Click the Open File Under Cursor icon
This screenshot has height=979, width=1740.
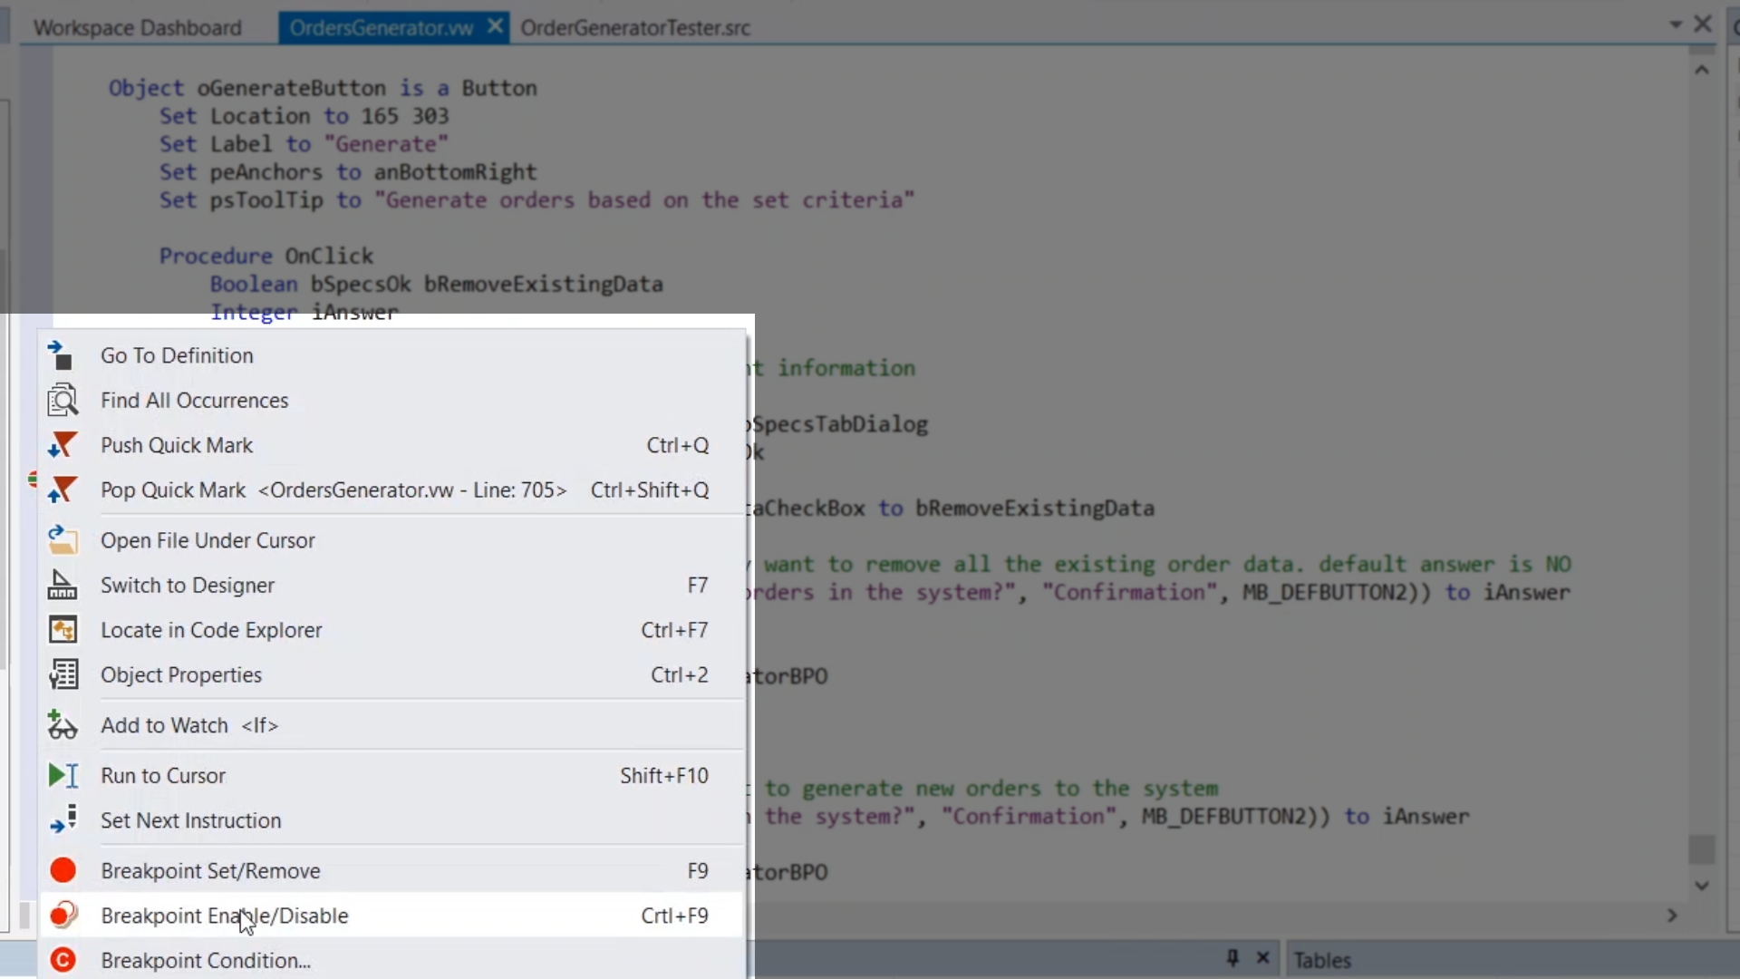coord(62,540)
